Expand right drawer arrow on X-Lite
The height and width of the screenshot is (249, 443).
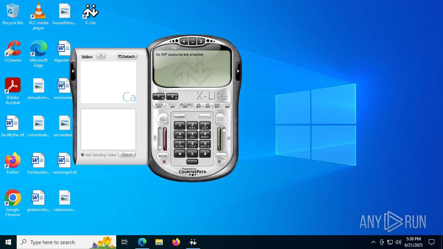click(x=238, y=71)
